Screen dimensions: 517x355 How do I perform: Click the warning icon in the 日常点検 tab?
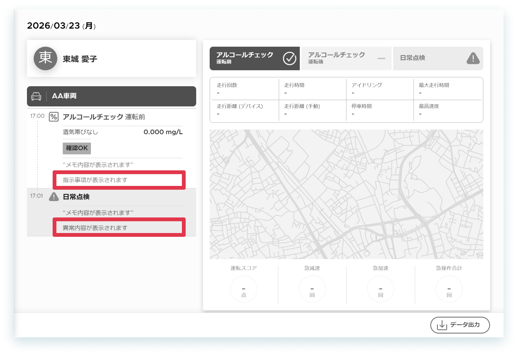click(x=473, y=58)
